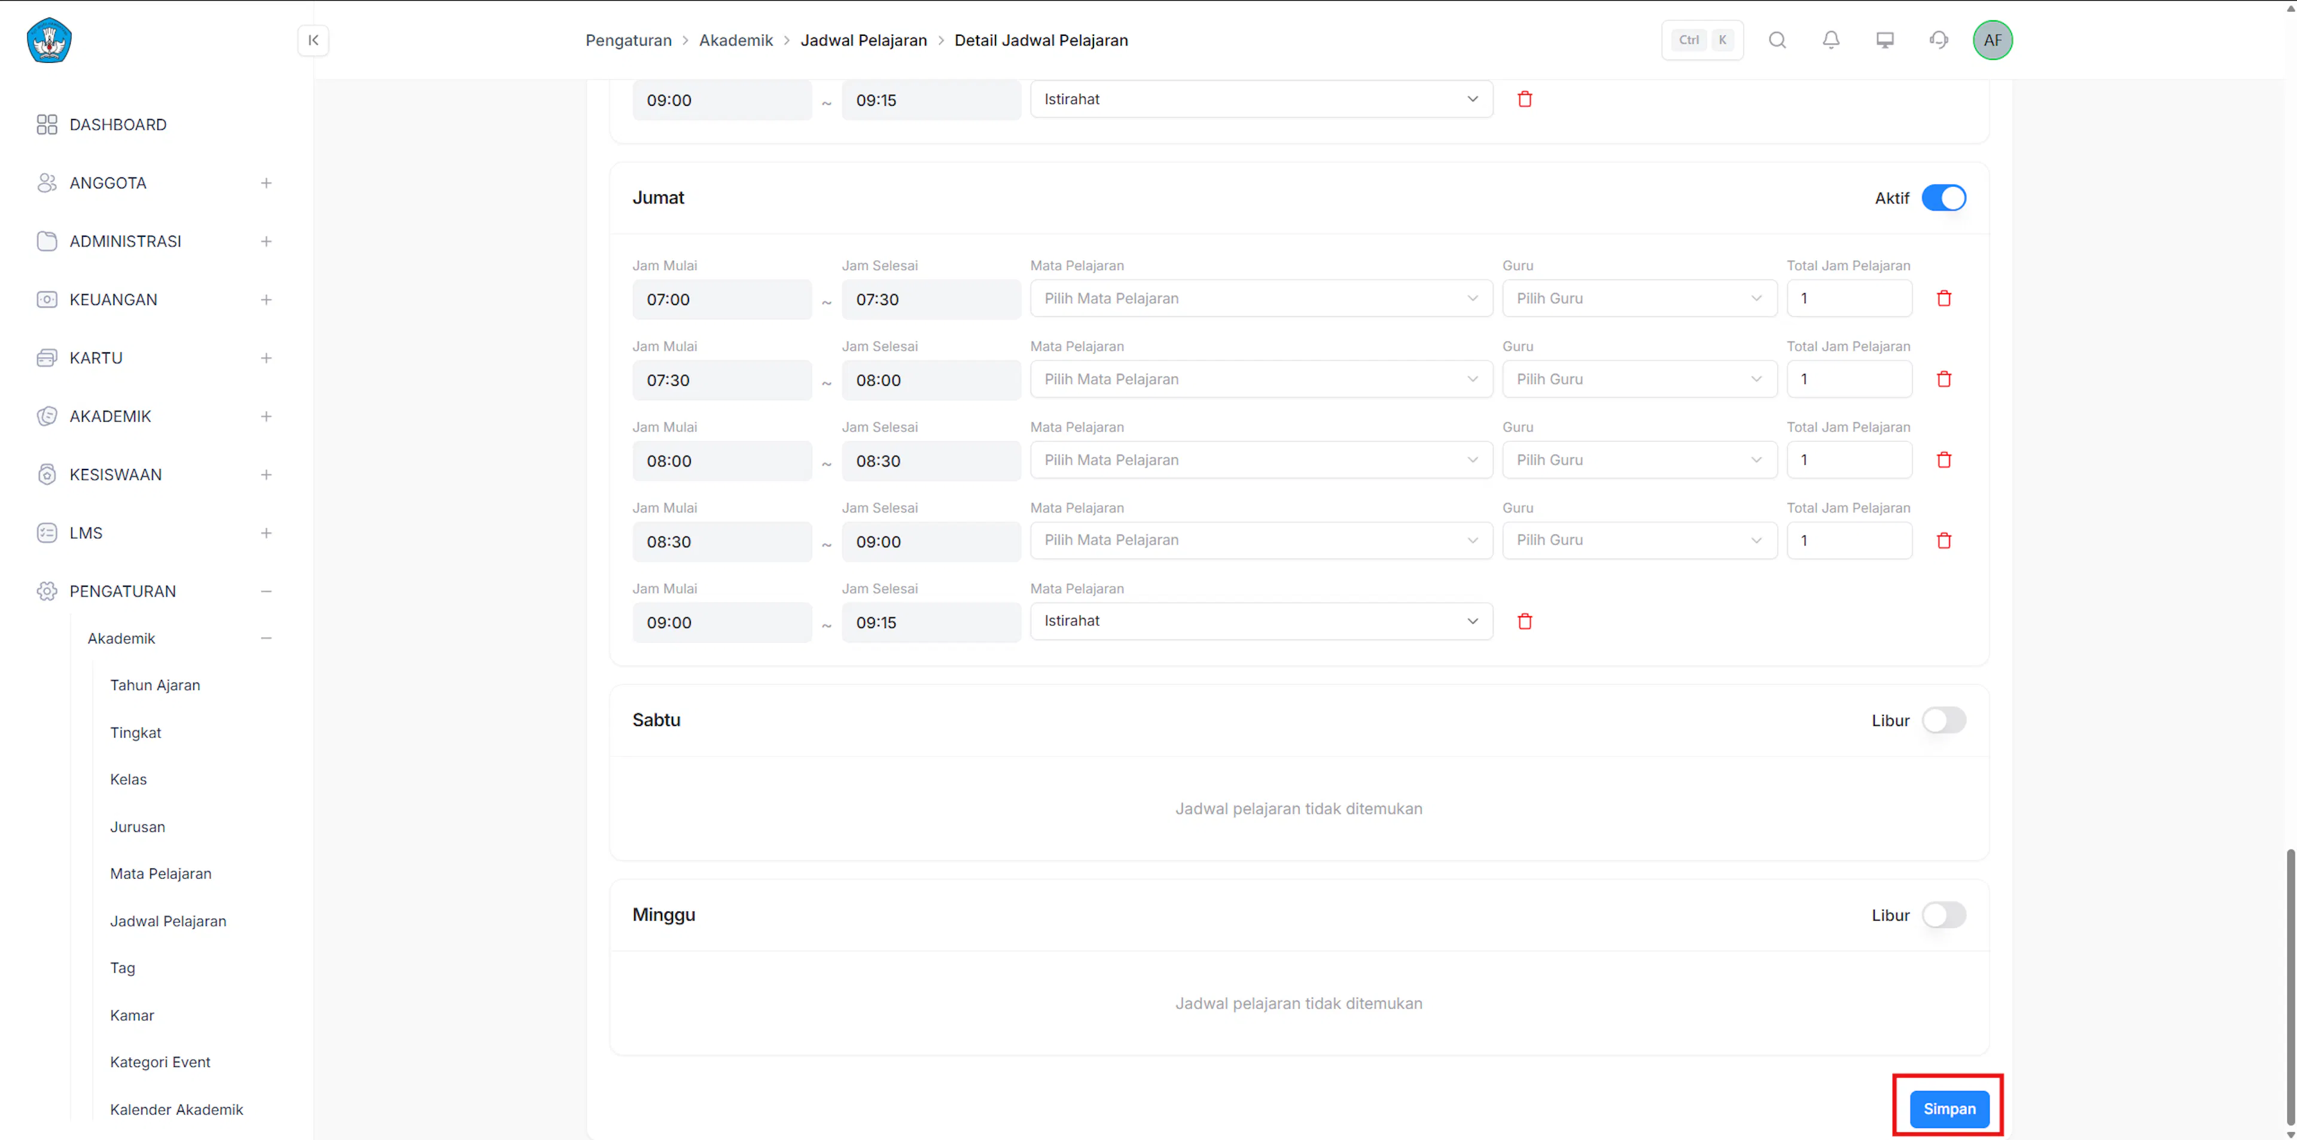Open Pilih Guru dropdown for 08:00 row
The image size is (2297, 1140).
click(1639, 460)
